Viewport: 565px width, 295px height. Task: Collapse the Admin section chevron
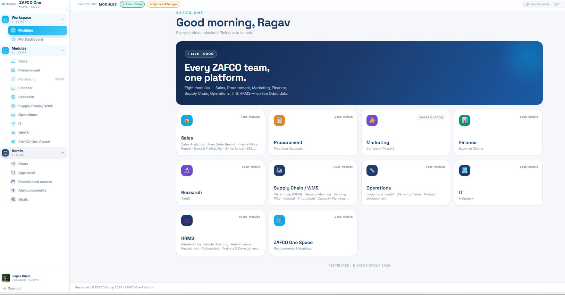point(62,153)
